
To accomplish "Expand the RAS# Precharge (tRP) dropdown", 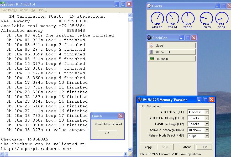I will click(207, 124).
